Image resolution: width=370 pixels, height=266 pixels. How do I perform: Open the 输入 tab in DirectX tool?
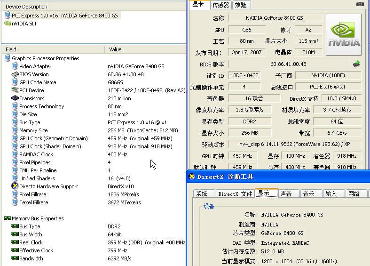click(334, 193)
